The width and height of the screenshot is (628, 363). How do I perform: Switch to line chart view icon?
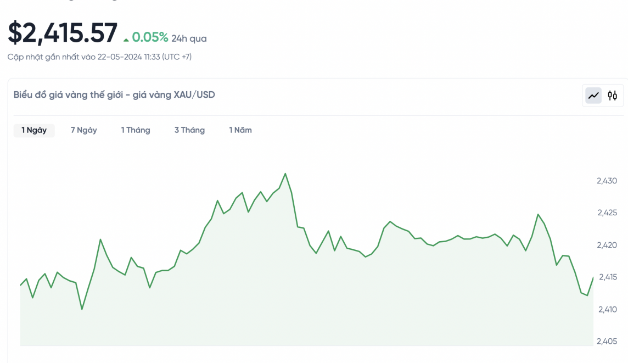point(593,96)
